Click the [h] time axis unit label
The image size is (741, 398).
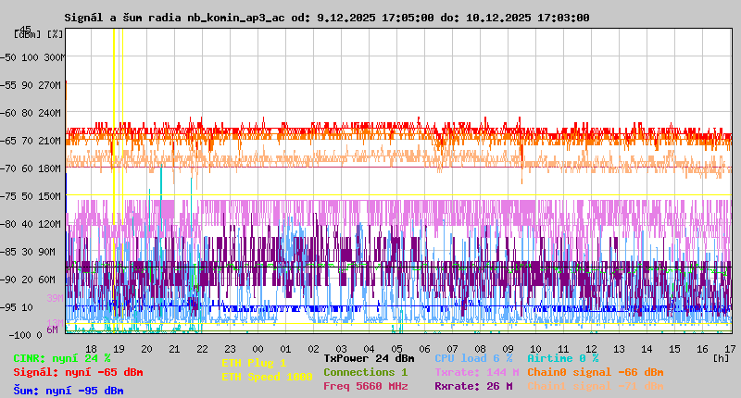[x=721, y=357]
